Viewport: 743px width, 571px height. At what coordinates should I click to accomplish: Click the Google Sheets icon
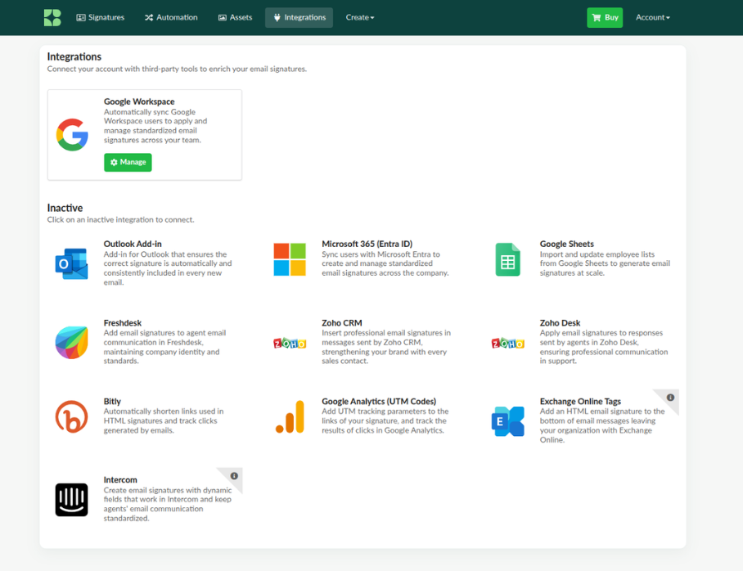tap(507, 259)
